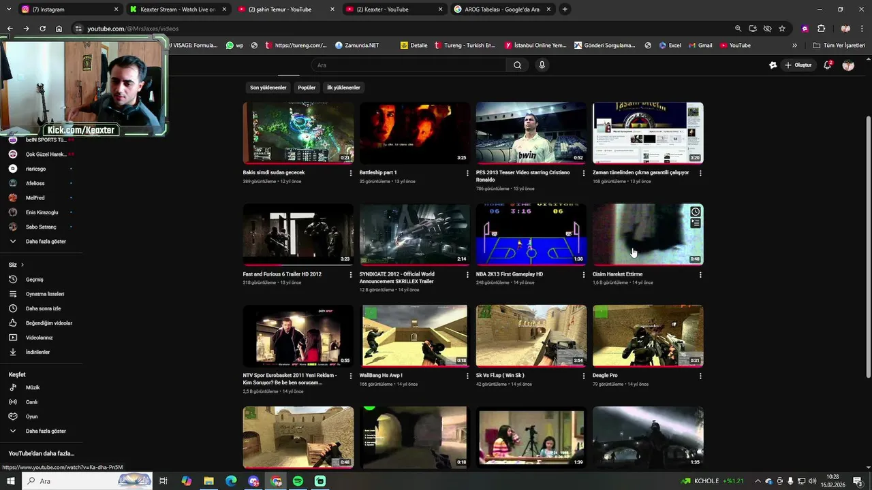Open File Explorer from taskbar
This screenshot has width=872, height=490.
point(208,481)
